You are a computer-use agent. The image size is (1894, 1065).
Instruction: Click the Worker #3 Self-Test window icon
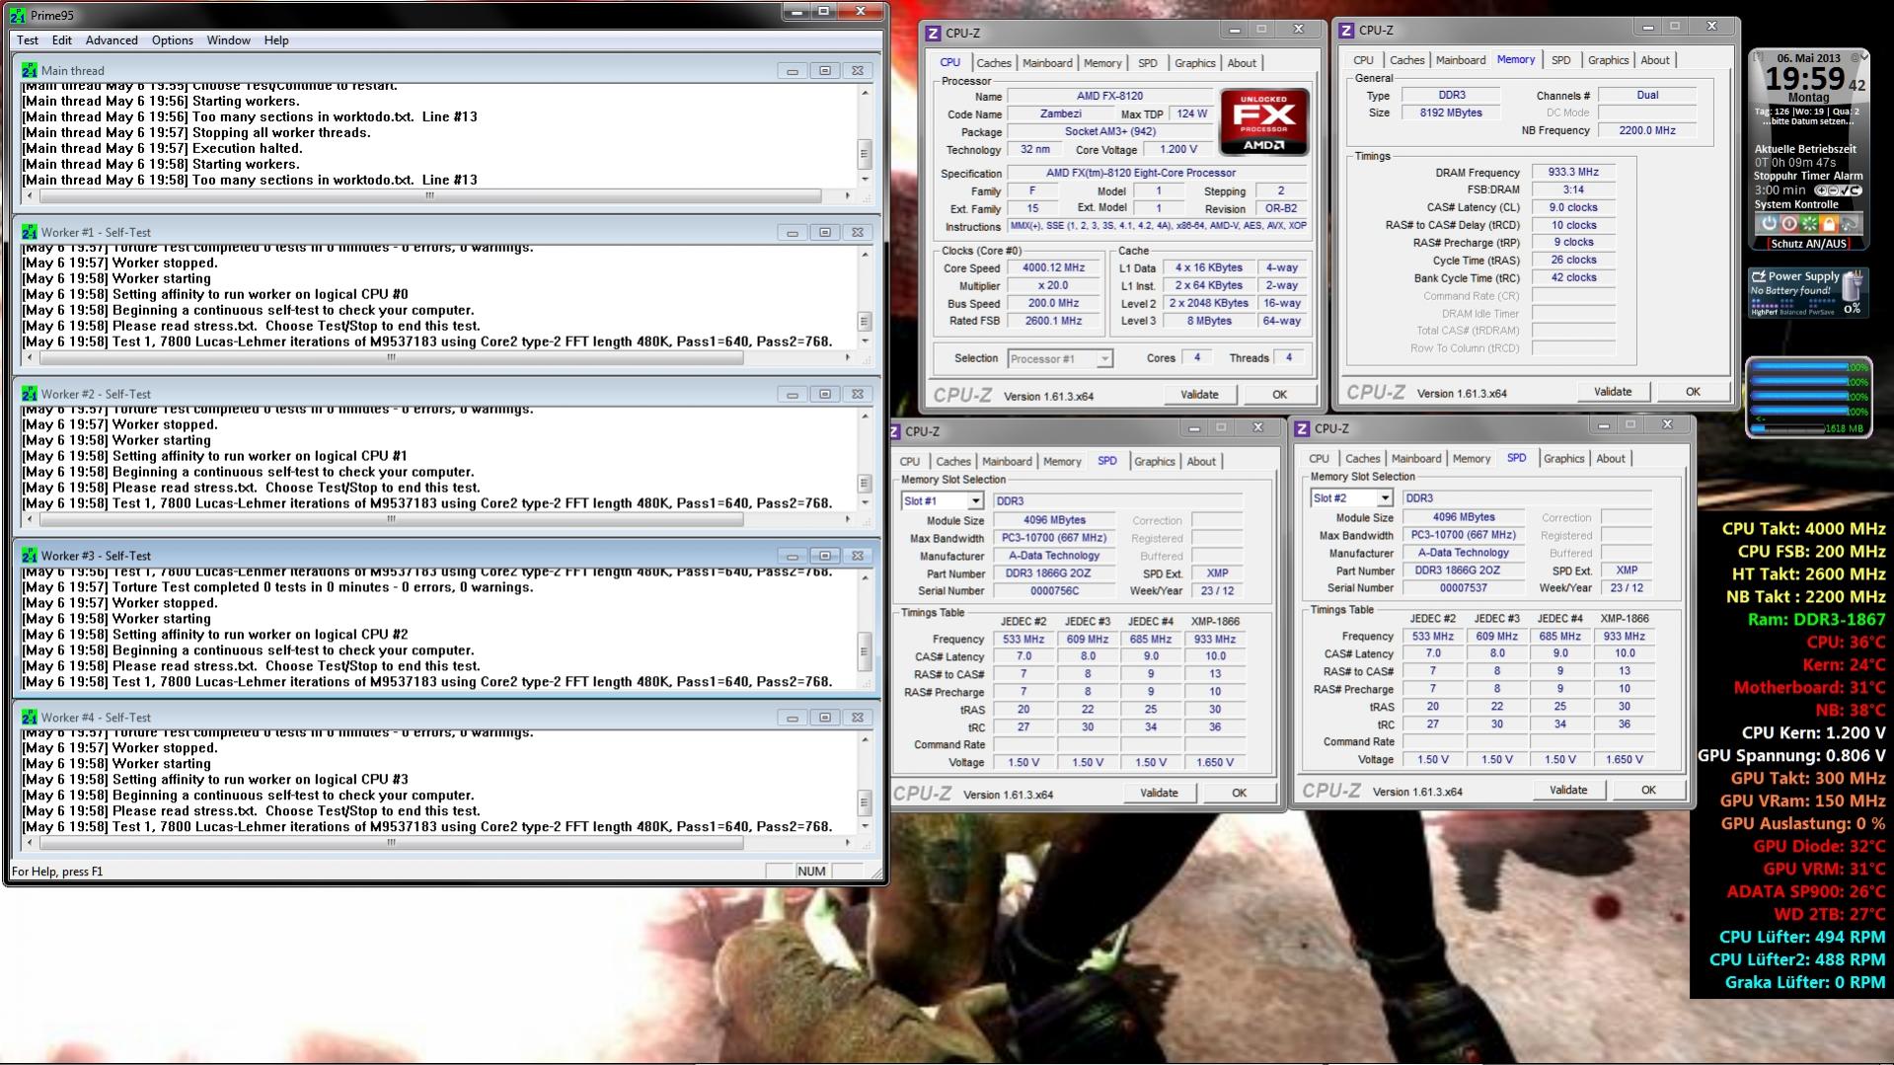[x=30, y=556]
